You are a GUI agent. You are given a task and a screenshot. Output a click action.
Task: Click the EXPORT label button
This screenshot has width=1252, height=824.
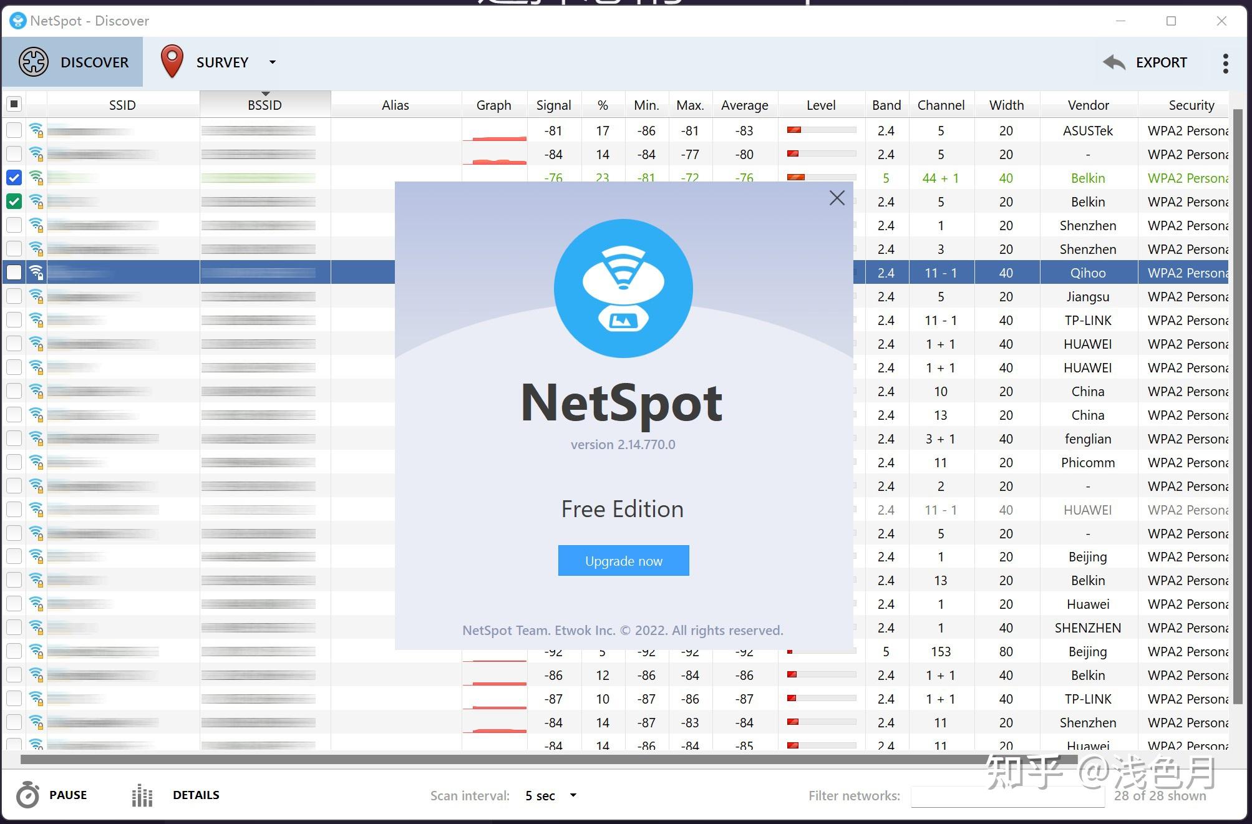pyautogui.click(x=1161, y=62)
